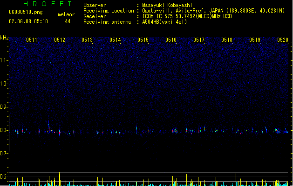Click the 0.9 kHz axis label
This screenshot has width=293, height=186.
pos(4,107)
